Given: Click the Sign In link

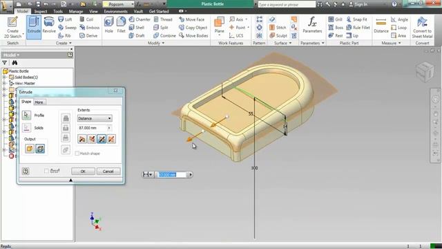Looking at the screenshot, I should tap(358, 4).
